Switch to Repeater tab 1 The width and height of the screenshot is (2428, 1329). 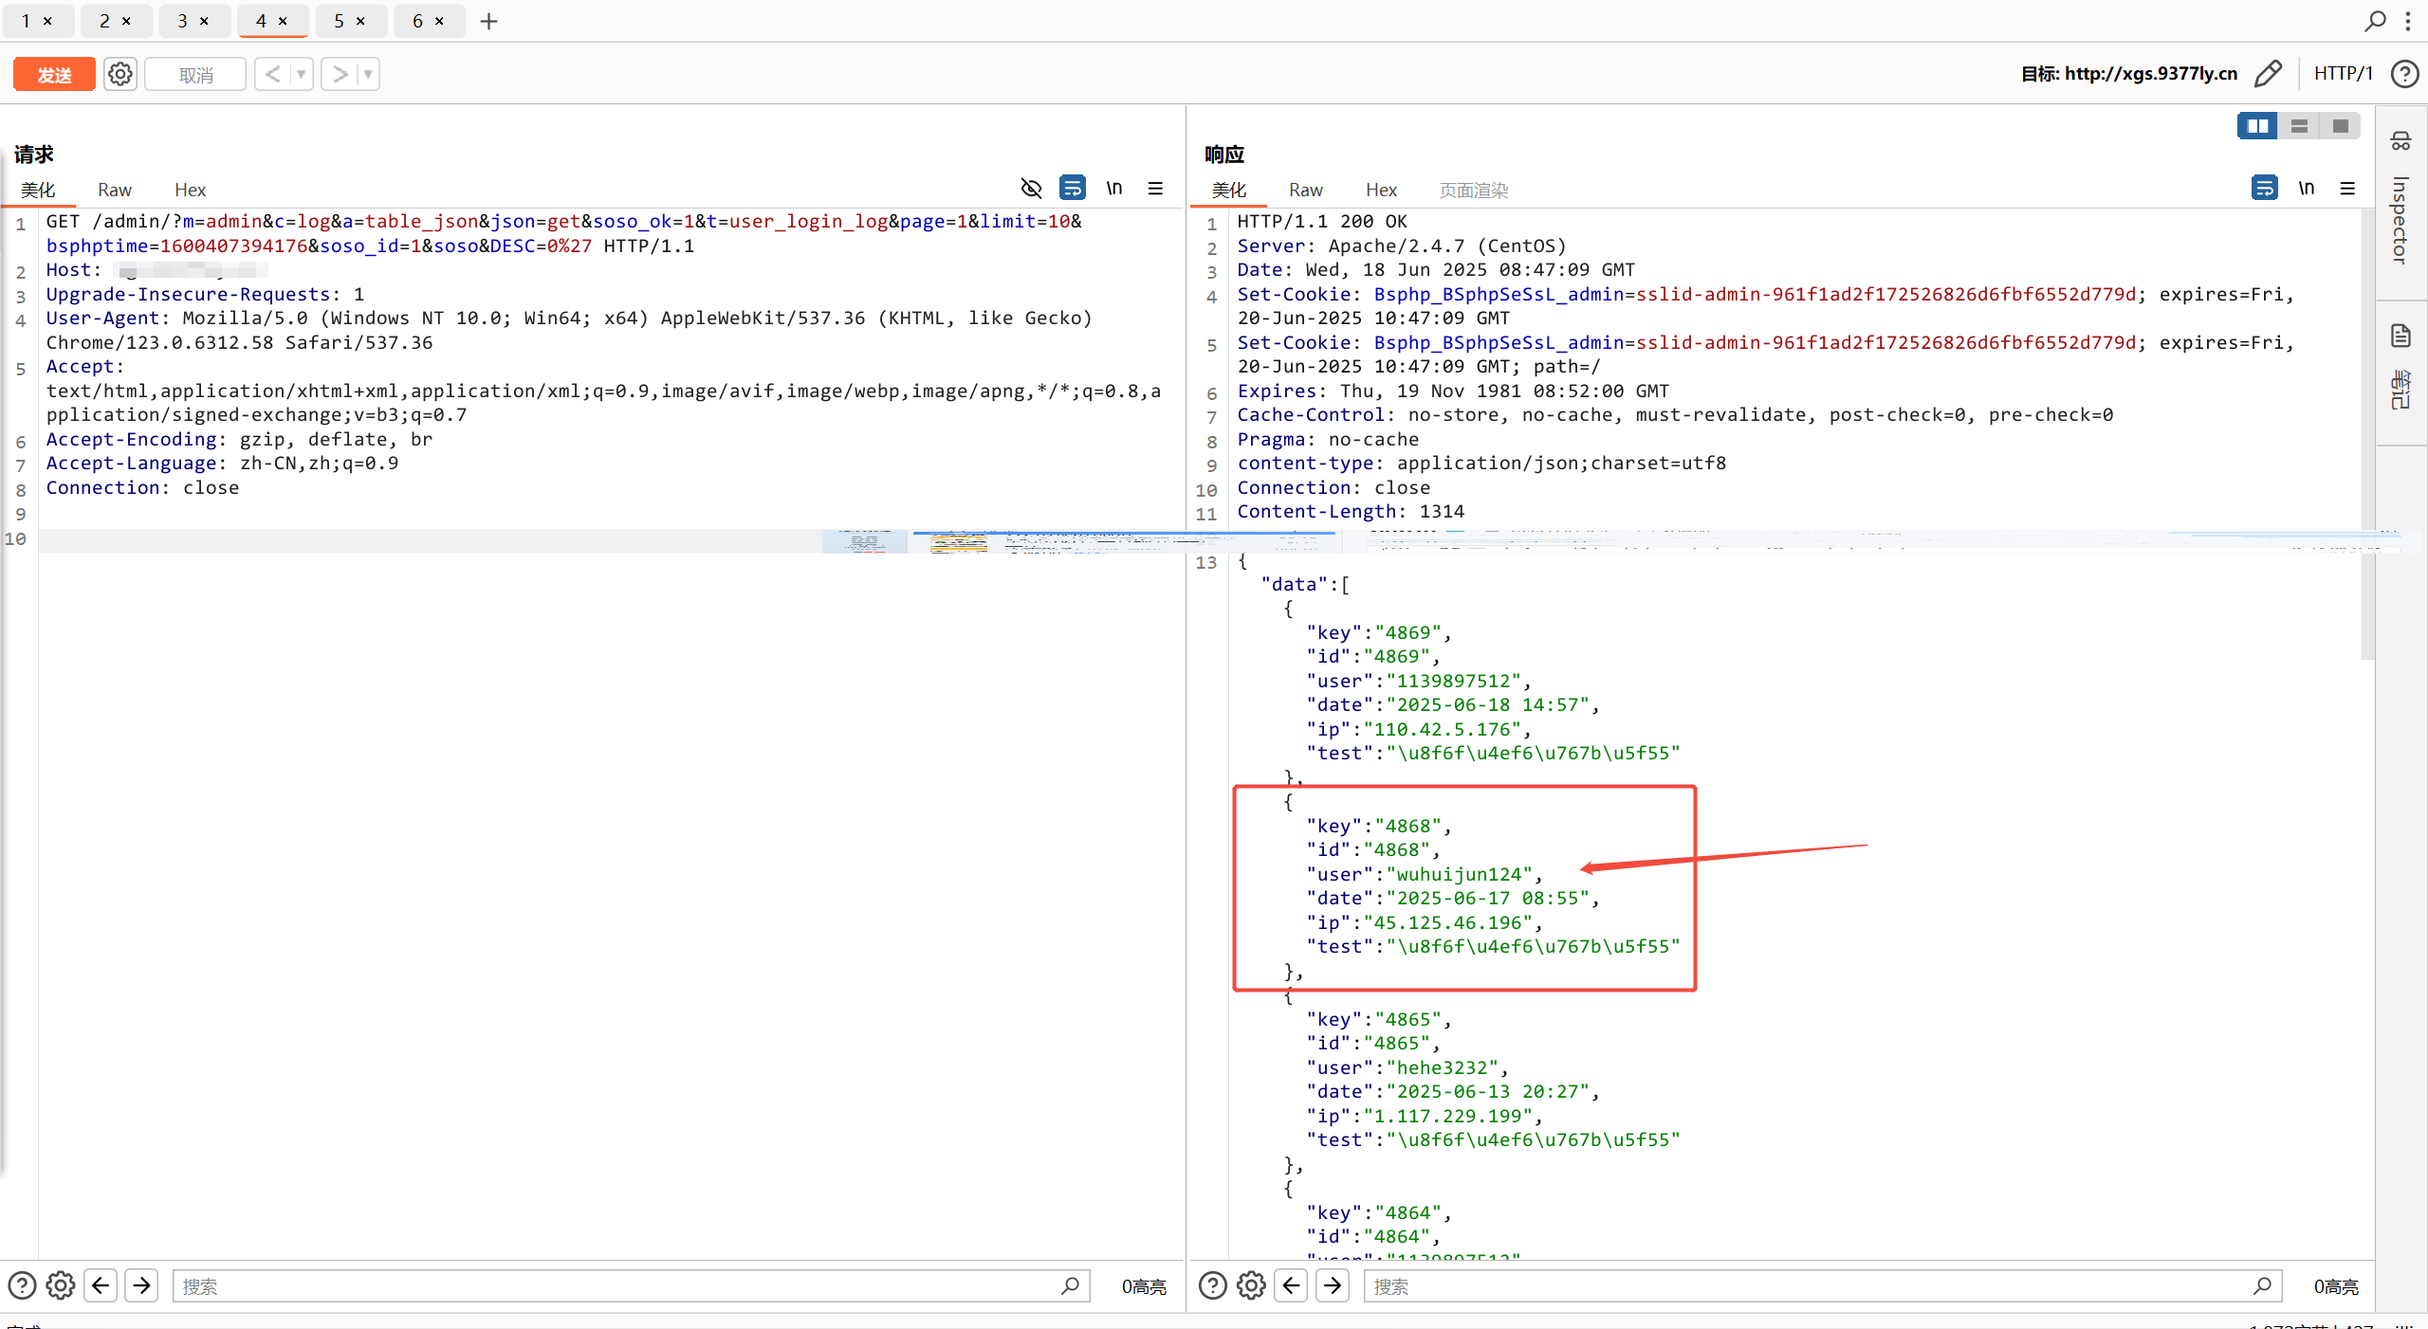coord(26,21)
